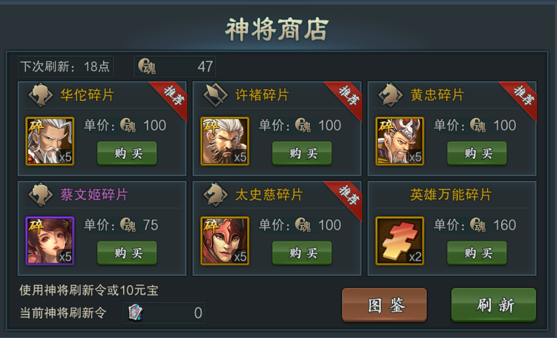Click the 太史慈 red-helmet portrait icon

(225, 241)
